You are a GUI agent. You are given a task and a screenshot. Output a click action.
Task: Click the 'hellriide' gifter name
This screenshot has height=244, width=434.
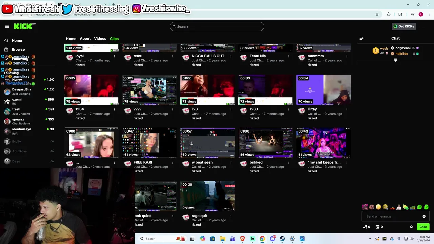click(402, 54)
